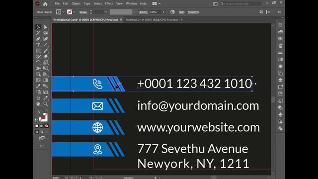Click the Stroke label link
This screenshot has width=318, height=179.
tap(83, 12)
